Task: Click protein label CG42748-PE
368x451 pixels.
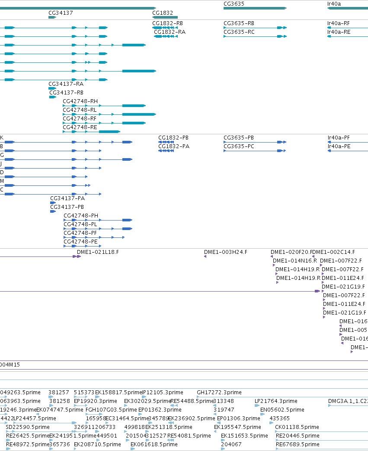Action: (81, 242)
